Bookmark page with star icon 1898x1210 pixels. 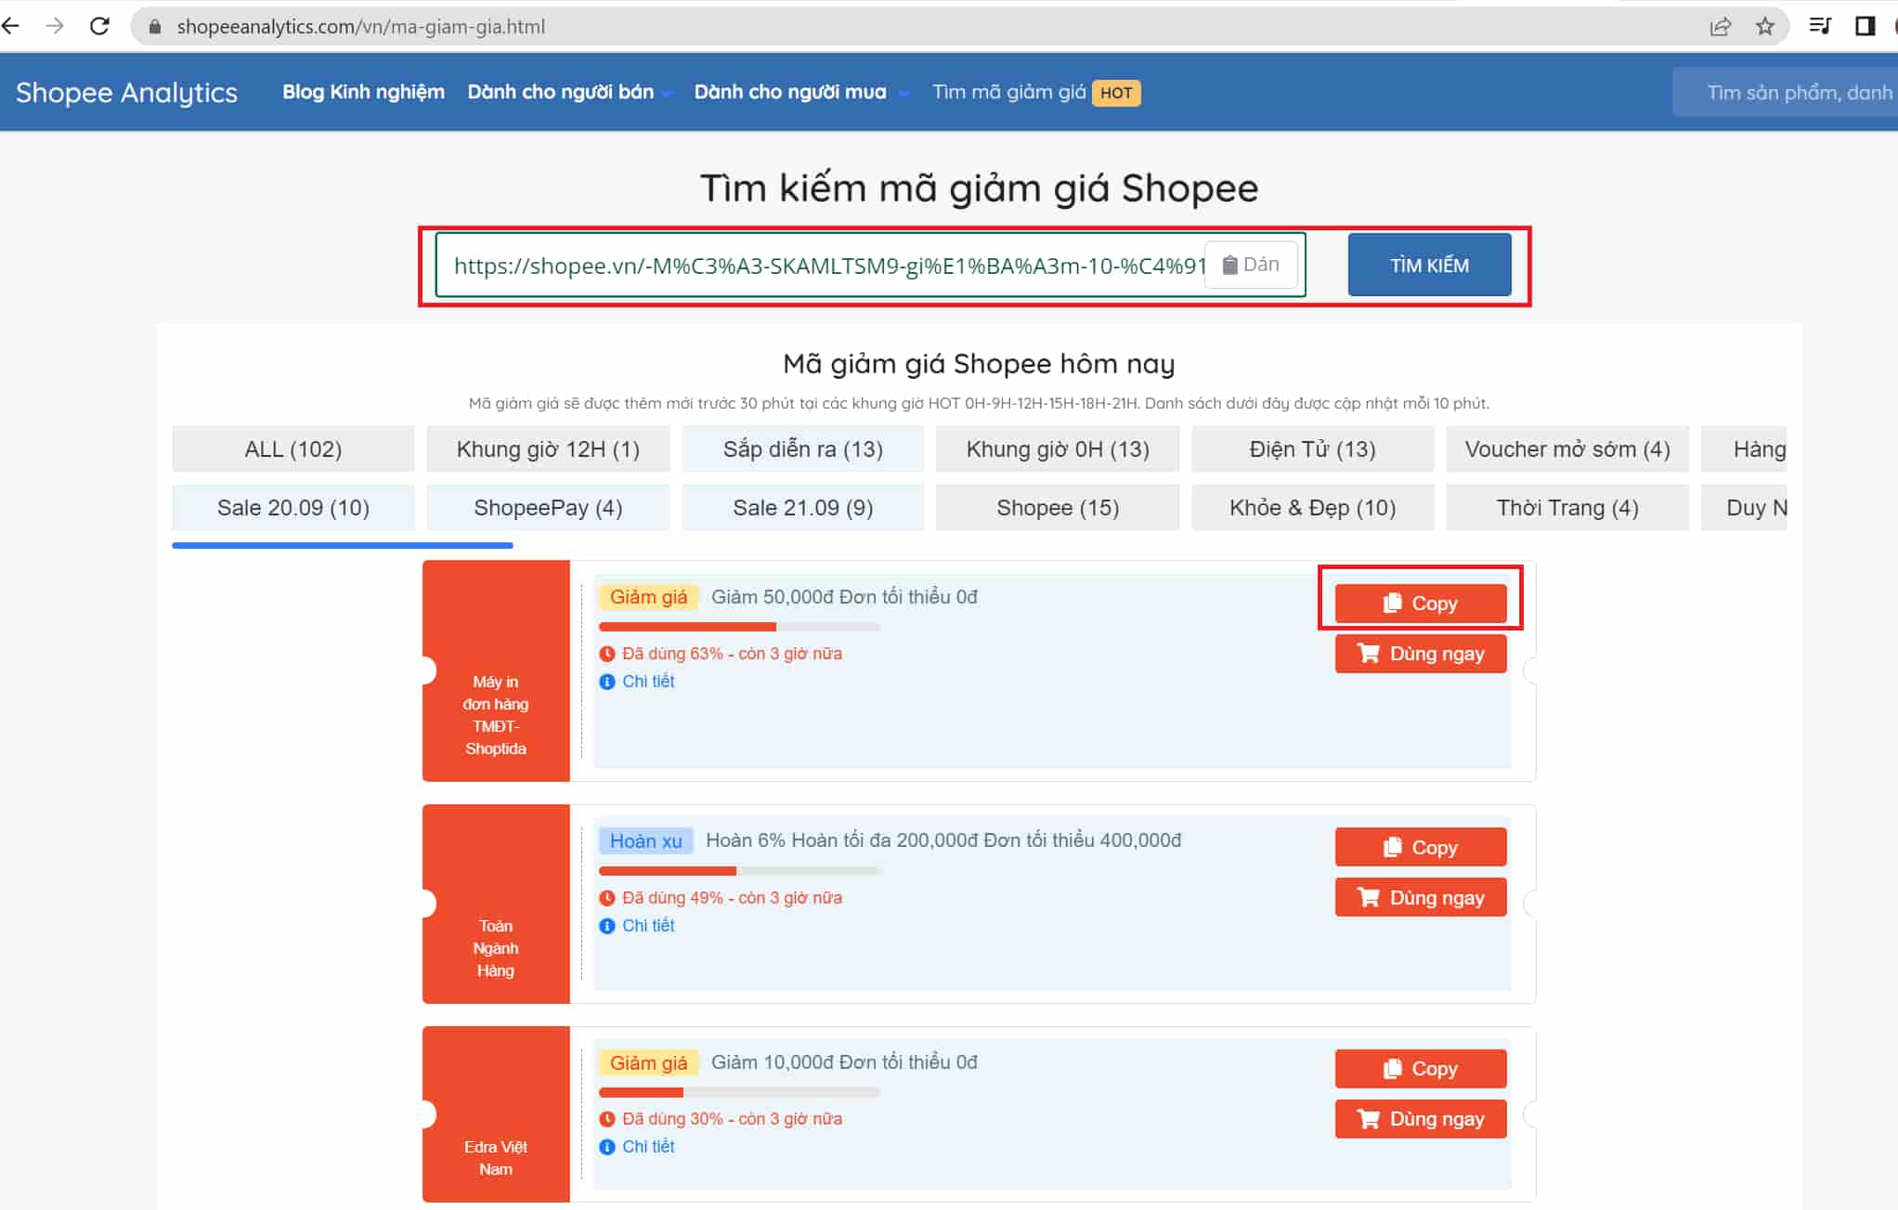click(1764, 26)
